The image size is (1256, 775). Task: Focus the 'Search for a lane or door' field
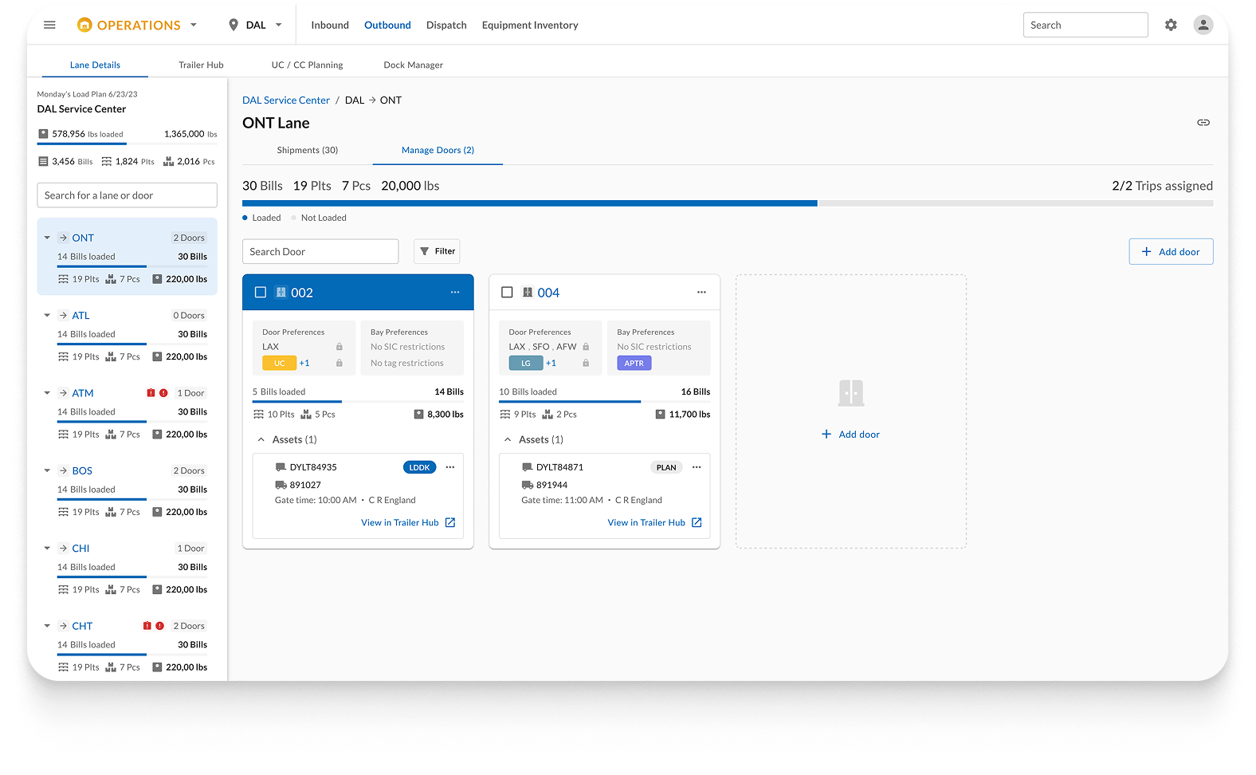click(x=127, y=195)
